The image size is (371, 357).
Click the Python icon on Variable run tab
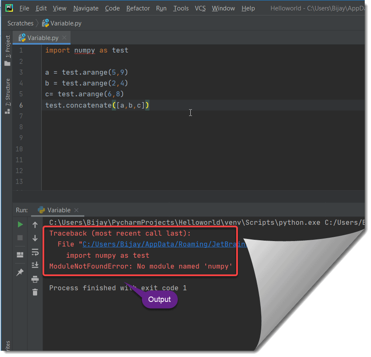pyautogui.click(x=41, y=210)
